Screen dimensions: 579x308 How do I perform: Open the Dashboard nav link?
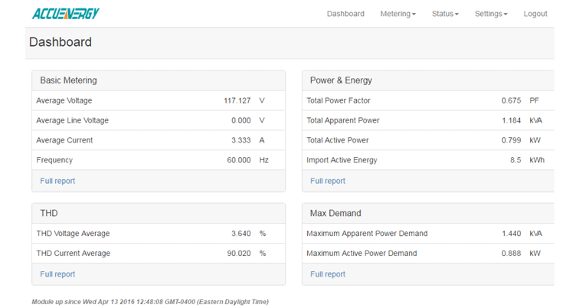[x=345, y=14]
